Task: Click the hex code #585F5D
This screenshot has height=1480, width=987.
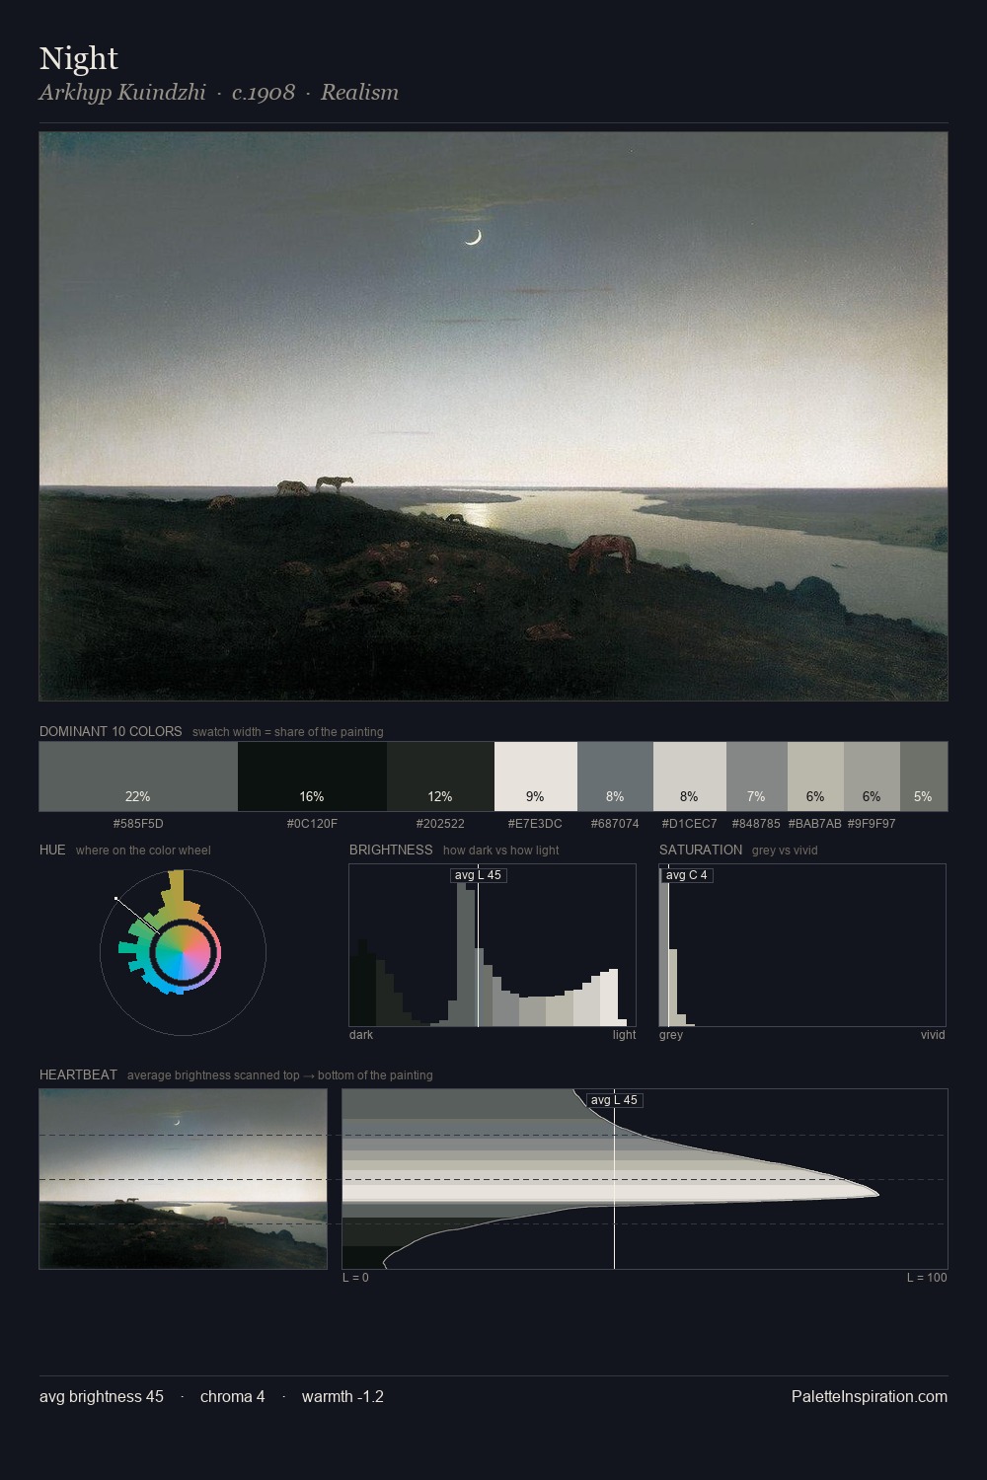Action: click(138, 823)
